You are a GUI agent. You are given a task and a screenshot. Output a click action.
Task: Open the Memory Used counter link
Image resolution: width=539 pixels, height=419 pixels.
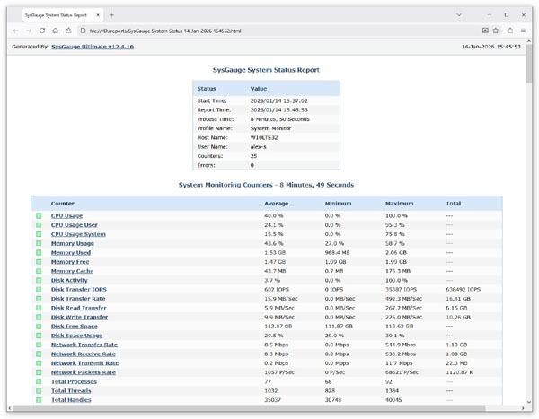pos(71,253)
